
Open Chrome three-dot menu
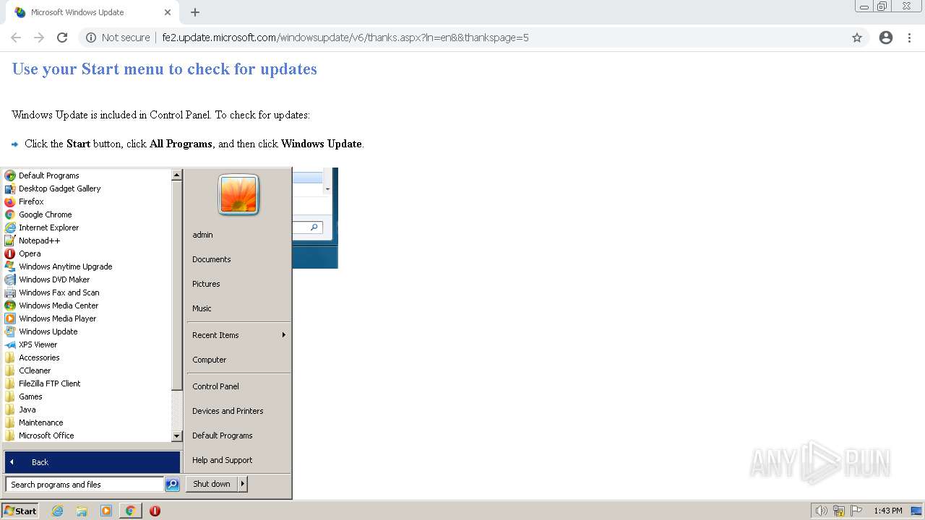point(910,38)
